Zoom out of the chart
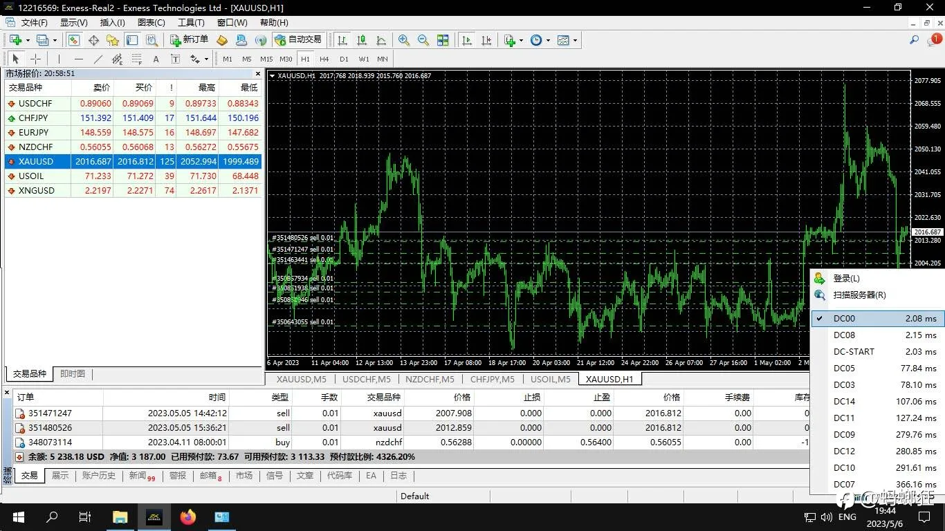The height and width of the screenshot is (531, 945). [x=423, y=40]
